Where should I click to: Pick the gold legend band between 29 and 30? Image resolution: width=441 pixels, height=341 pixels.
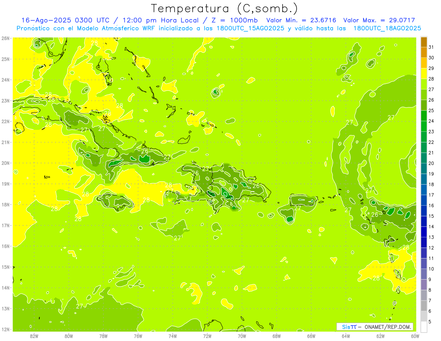click(x=424, y=63)
